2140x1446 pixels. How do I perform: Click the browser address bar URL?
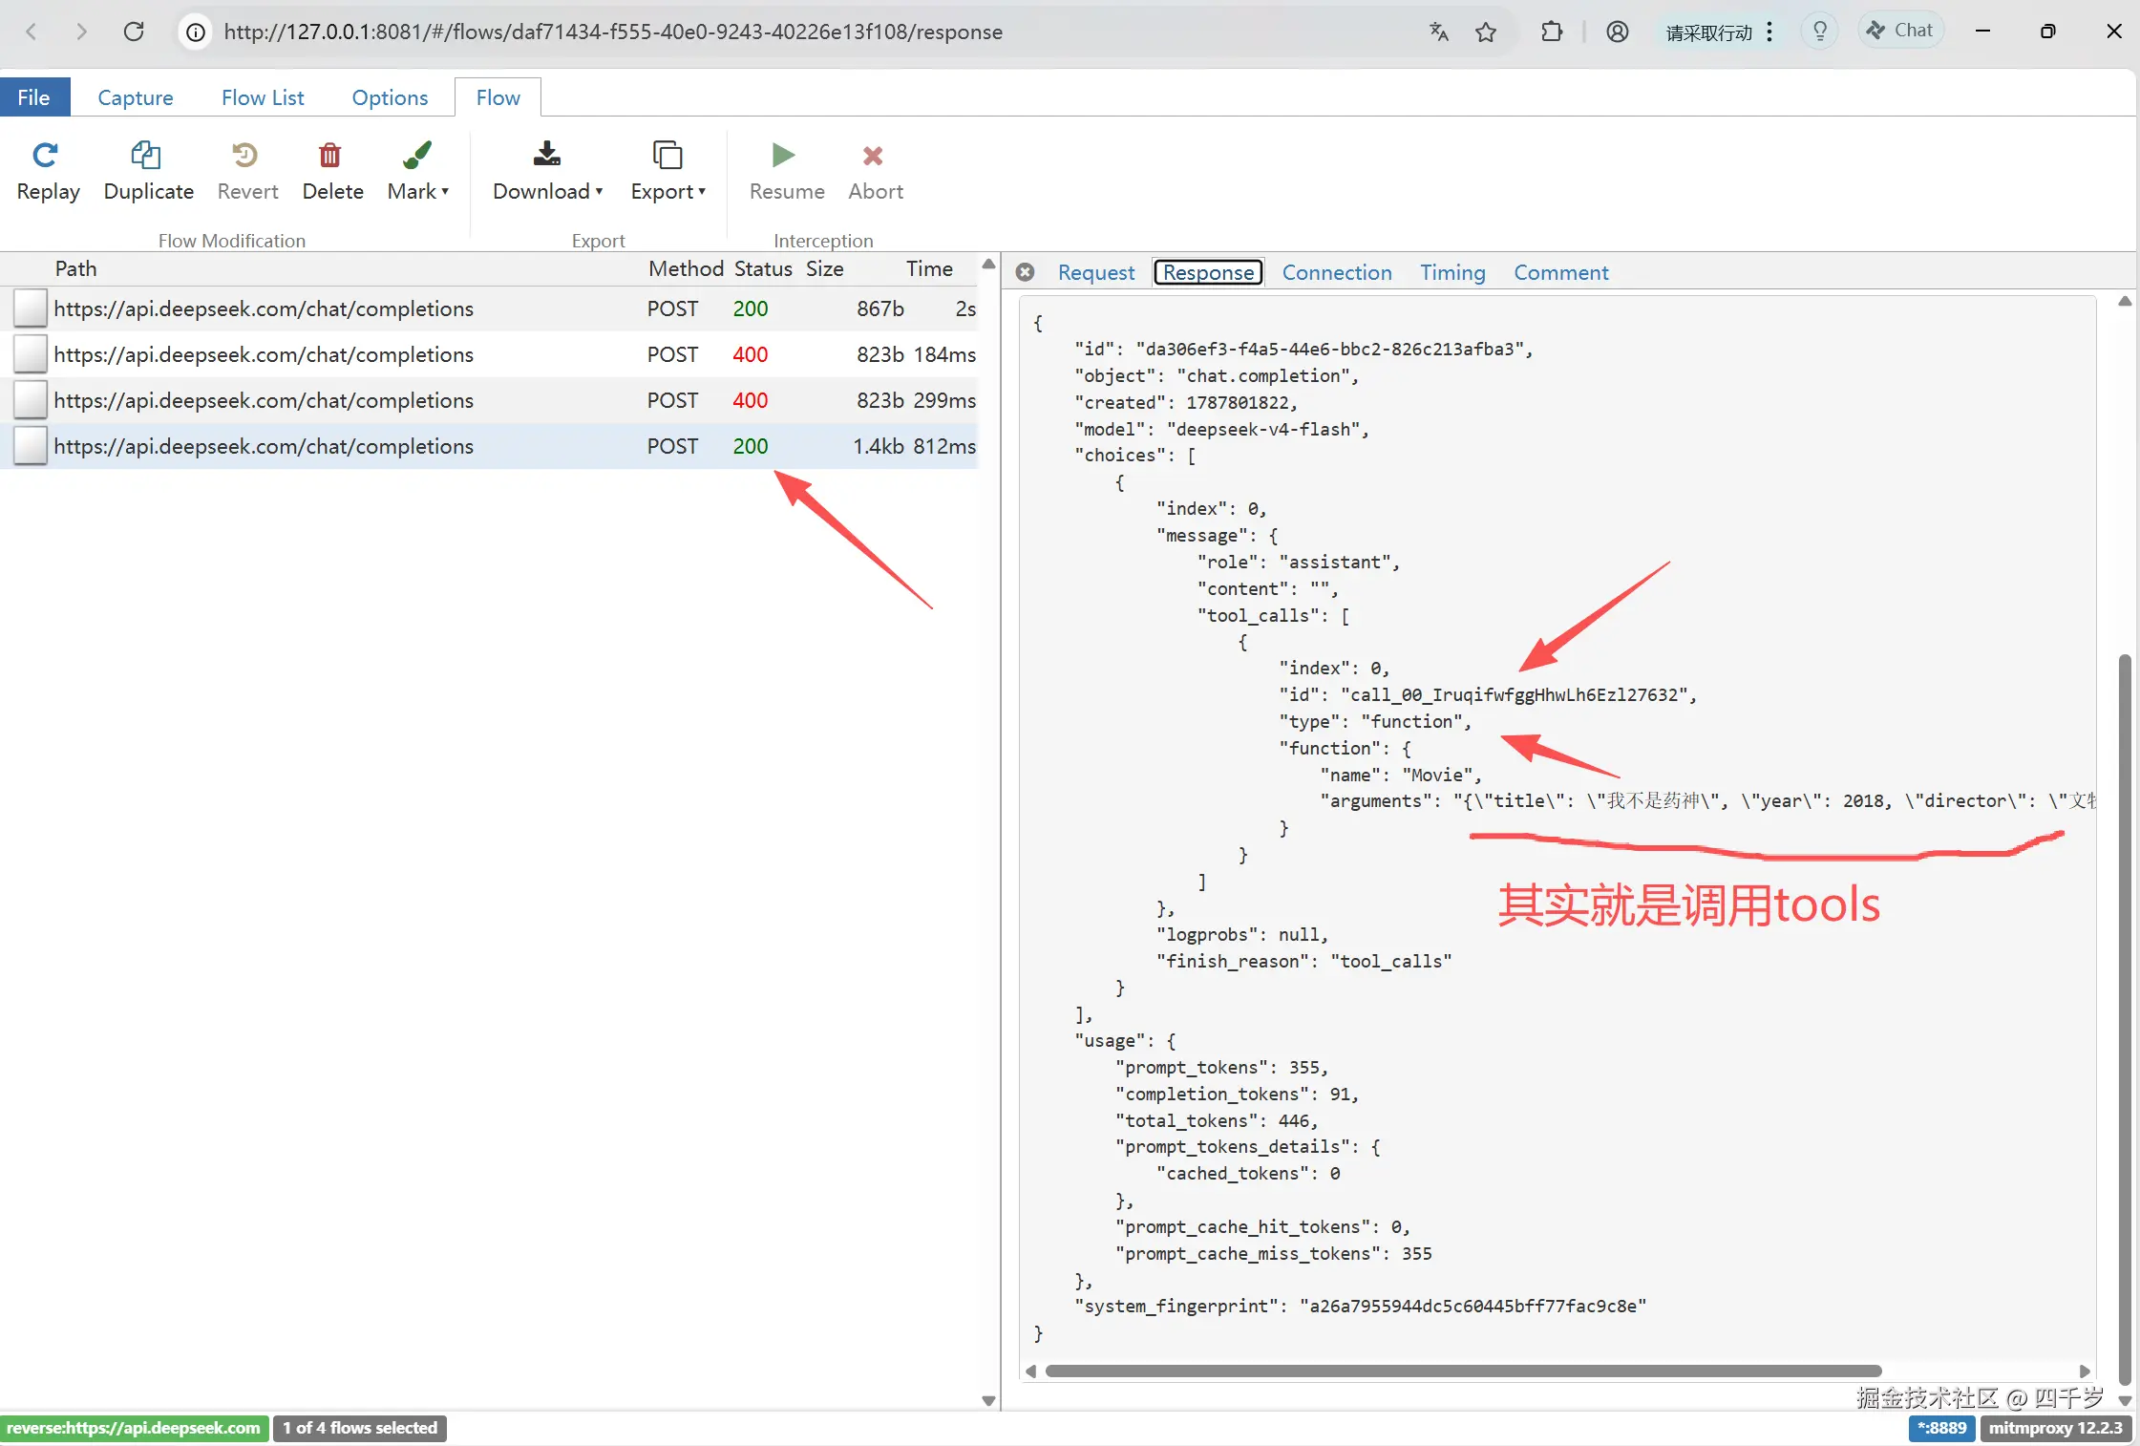click(613, 32)
